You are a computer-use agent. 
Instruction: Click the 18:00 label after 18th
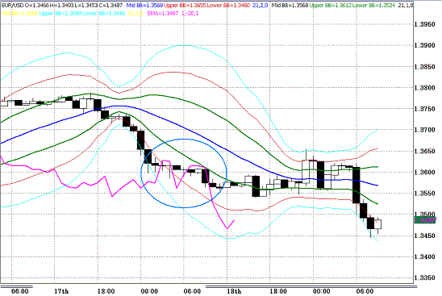click(x=278, y=291)
